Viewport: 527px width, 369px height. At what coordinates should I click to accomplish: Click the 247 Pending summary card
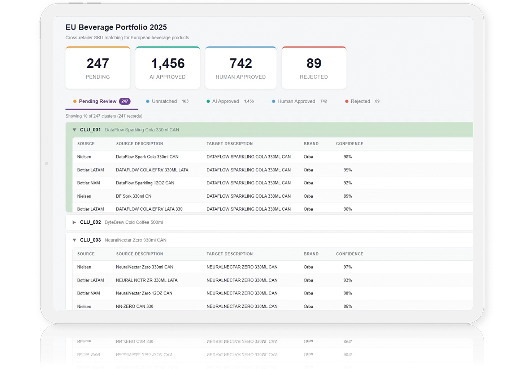coord(98,68)
